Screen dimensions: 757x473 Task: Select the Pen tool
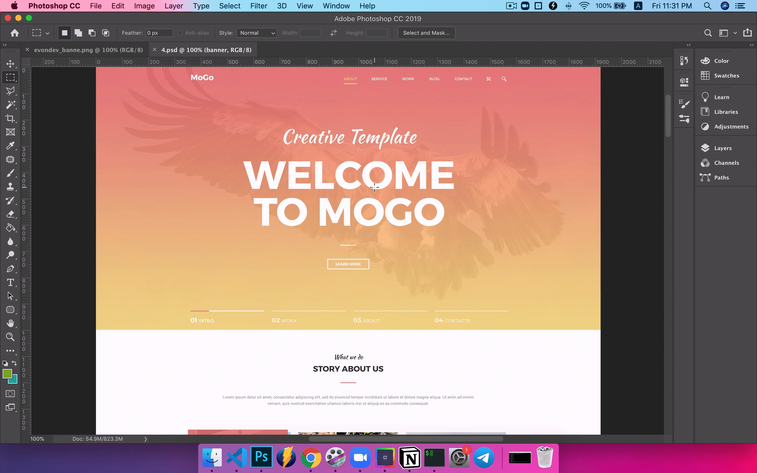(10, 269)
